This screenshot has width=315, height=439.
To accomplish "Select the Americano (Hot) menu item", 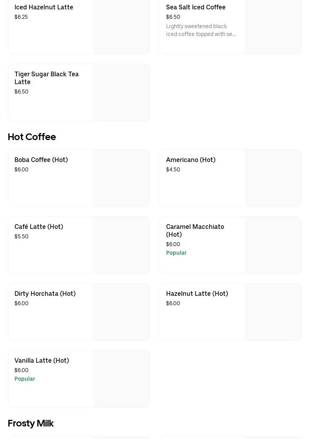I will click(191, 160).
